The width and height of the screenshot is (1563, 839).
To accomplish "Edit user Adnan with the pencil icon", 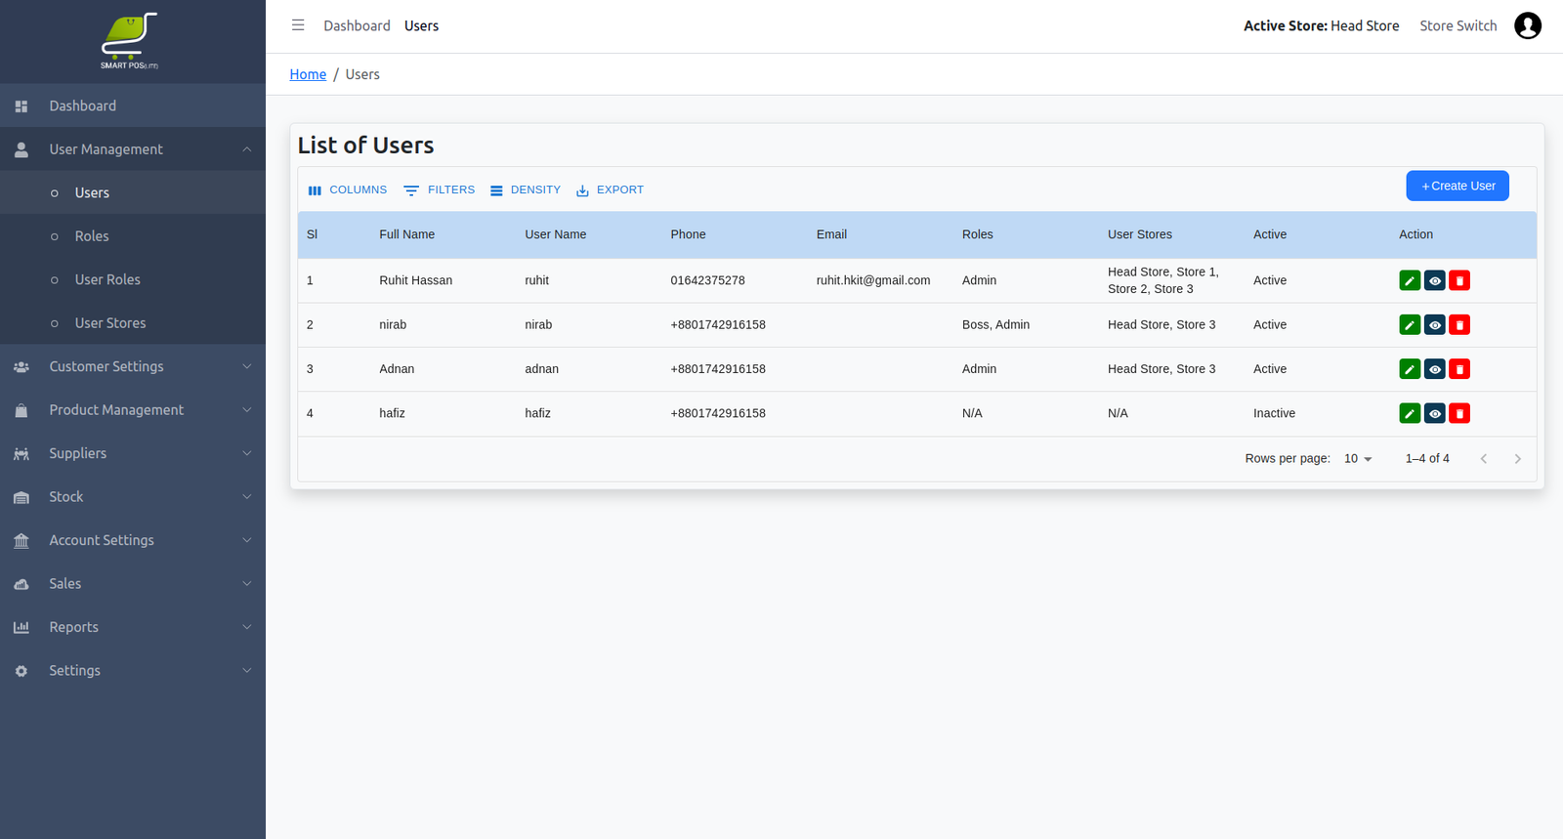I will coord(1410,369).
